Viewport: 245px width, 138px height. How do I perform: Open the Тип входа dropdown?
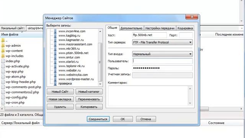[162, 54]
